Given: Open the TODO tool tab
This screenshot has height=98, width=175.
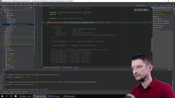Looking at the screenshot, I should click(x=6, y=91).
